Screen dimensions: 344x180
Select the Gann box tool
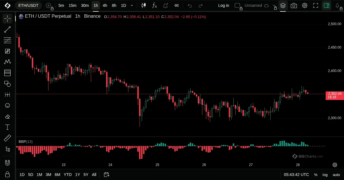(x=7, y=51)
